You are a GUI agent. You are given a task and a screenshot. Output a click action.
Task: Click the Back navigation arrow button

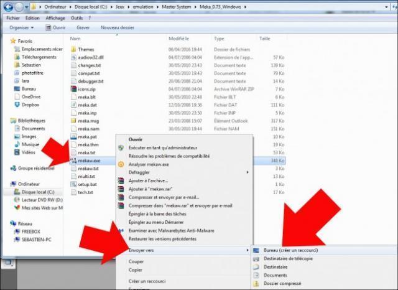pyautogui.click(x=9, y=7)
